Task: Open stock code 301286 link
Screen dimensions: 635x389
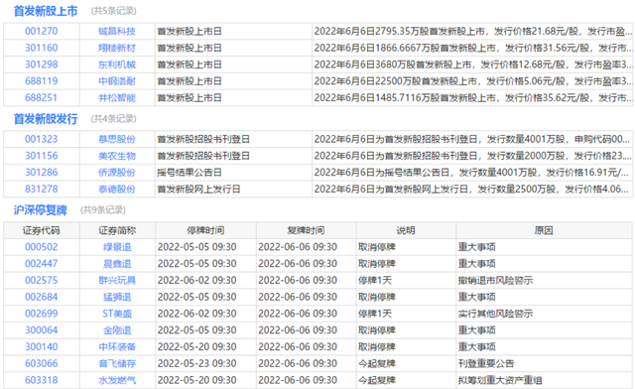Action: coord(42,173)
